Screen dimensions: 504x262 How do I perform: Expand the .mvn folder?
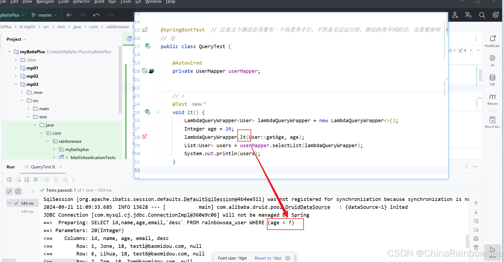coord(22,92)
